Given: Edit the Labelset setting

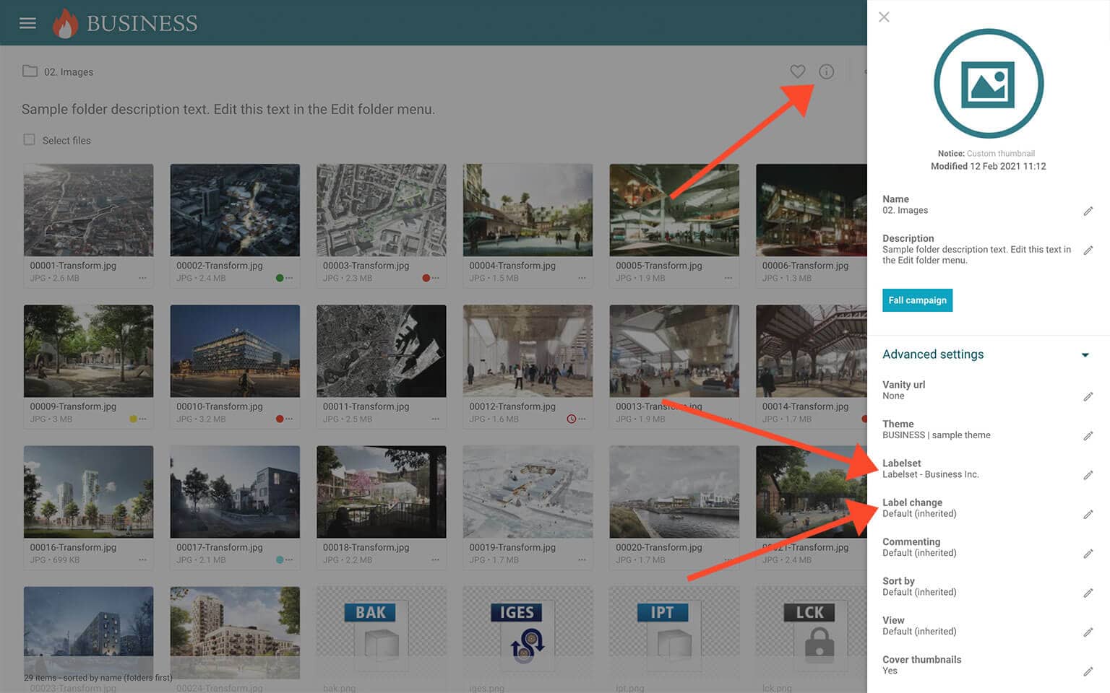Looking at the screenshot, I should pyautogui.click(x=1088, y=475).
